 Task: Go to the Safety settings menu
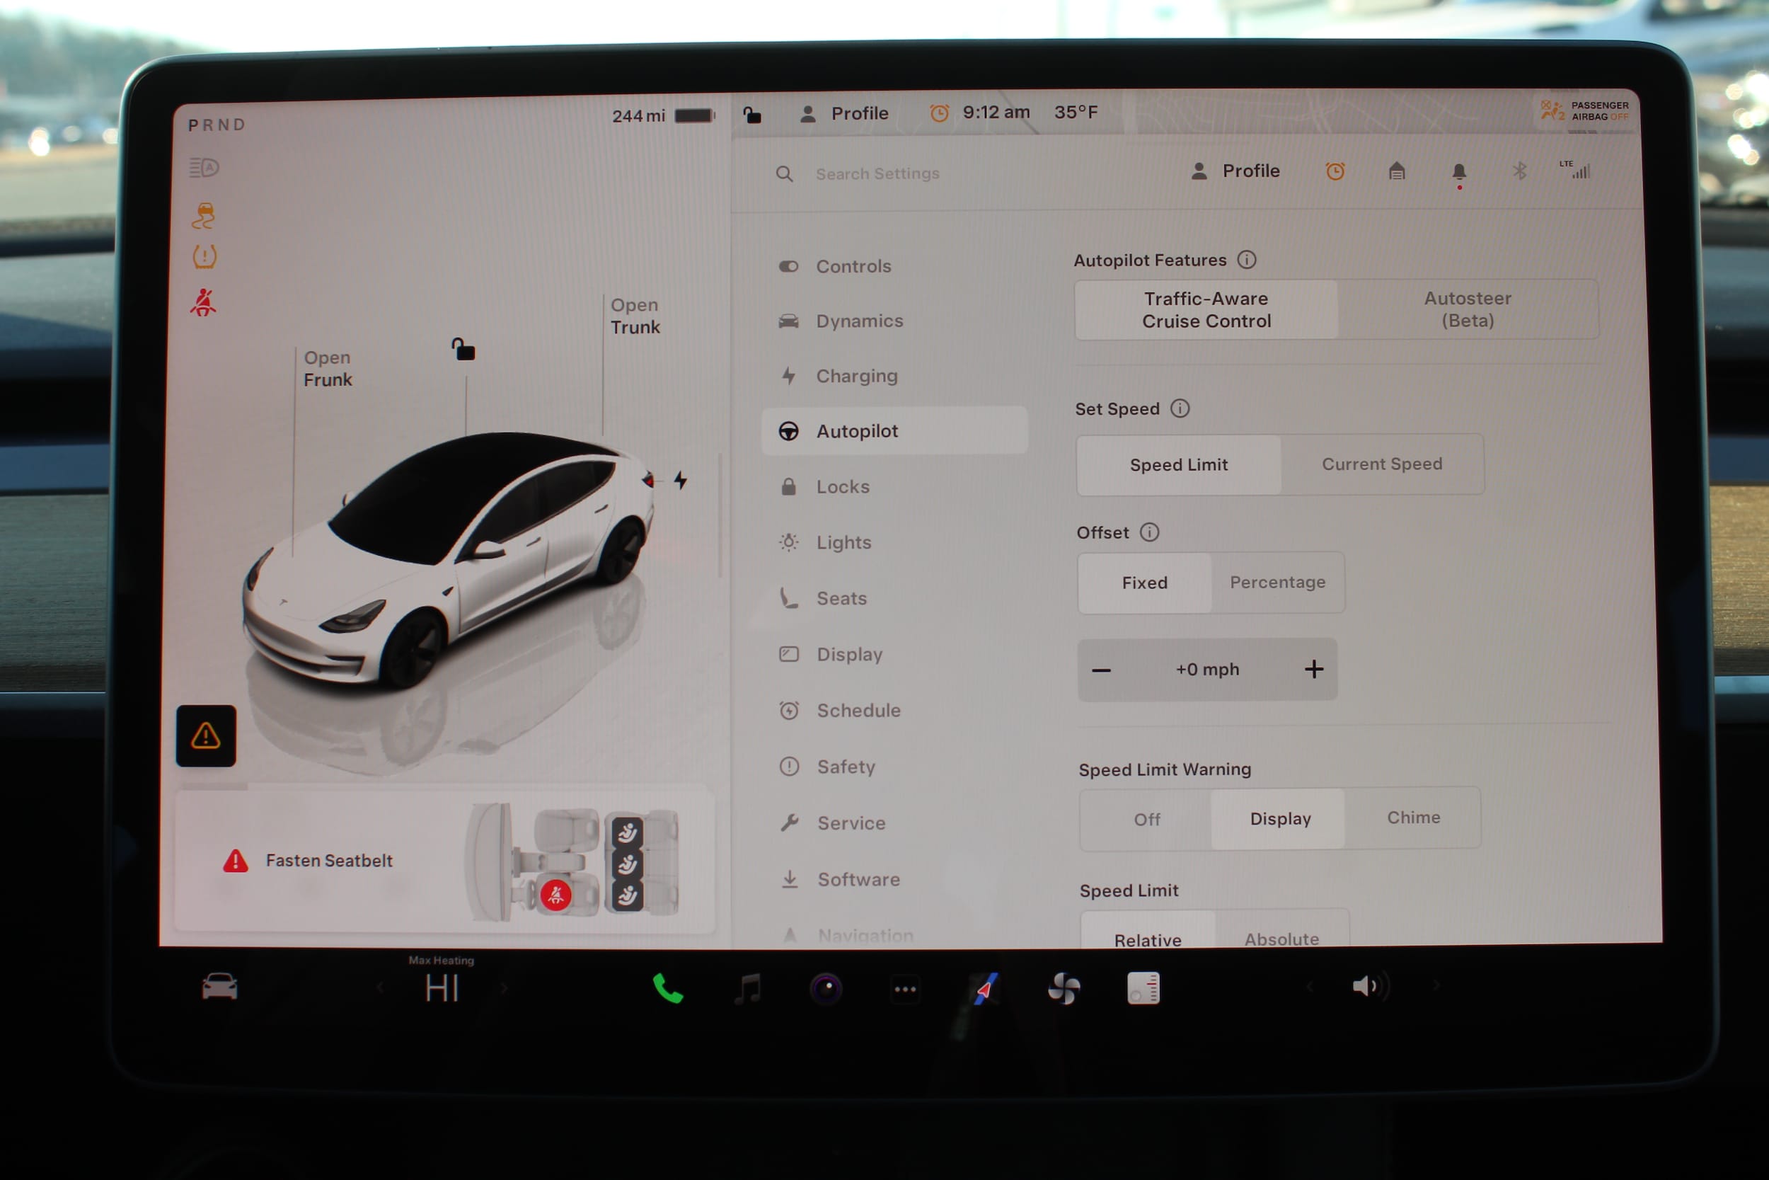coord(846,767)
